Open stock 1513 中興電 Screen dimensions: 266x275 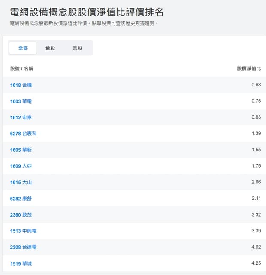pyautogui.click(x=23, y=231)
